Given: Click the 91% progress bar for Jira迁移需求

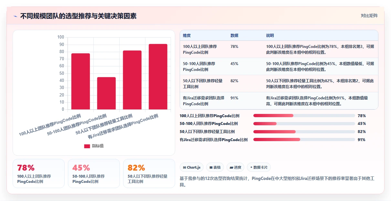Looking at the screenshot, I should (304, 140).
